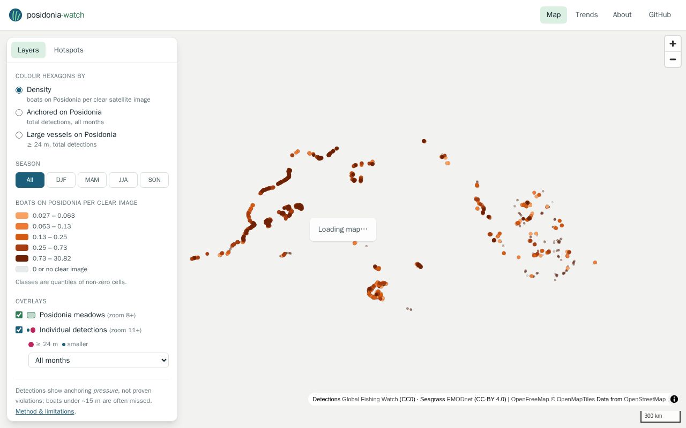Open Global Fishing Watch attribution link
The image size is (686, 428).
pyautogui.click(x=370, y=399)
